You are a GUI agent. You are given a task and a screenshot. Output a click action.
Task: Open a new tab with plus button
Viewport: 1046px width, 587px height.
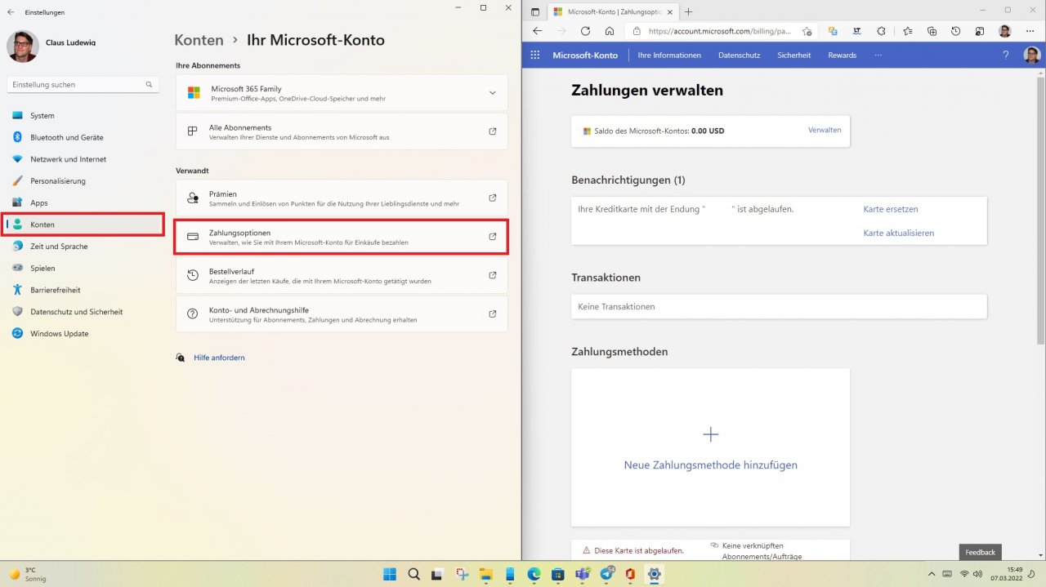point(688,11)
